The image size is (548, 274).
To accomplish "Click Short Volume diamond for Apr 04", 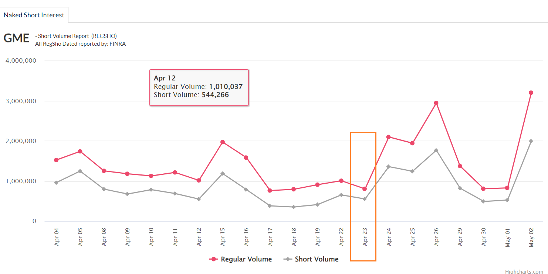I will click(56, 183).
